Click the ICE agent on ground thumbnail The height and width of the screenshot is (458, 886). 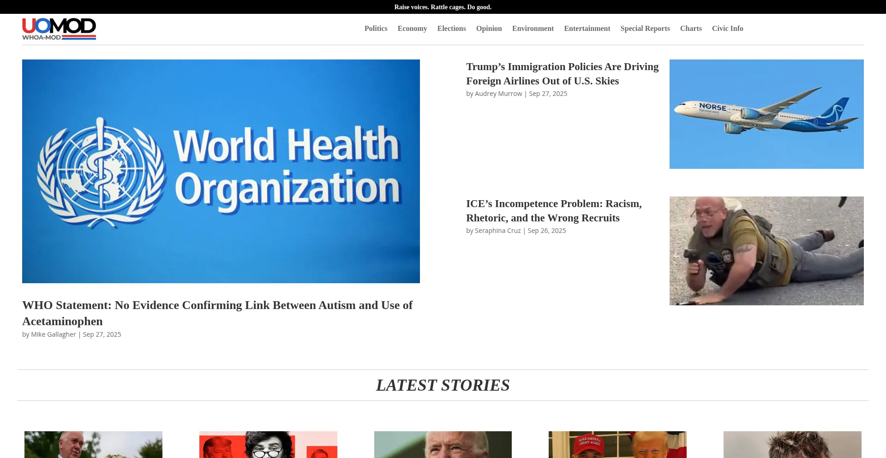point(766,251)
